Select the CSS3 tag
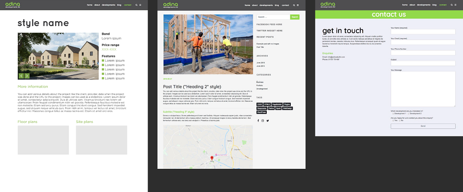Viewport: 463px width, 192px height. click(x=259, y=105)
